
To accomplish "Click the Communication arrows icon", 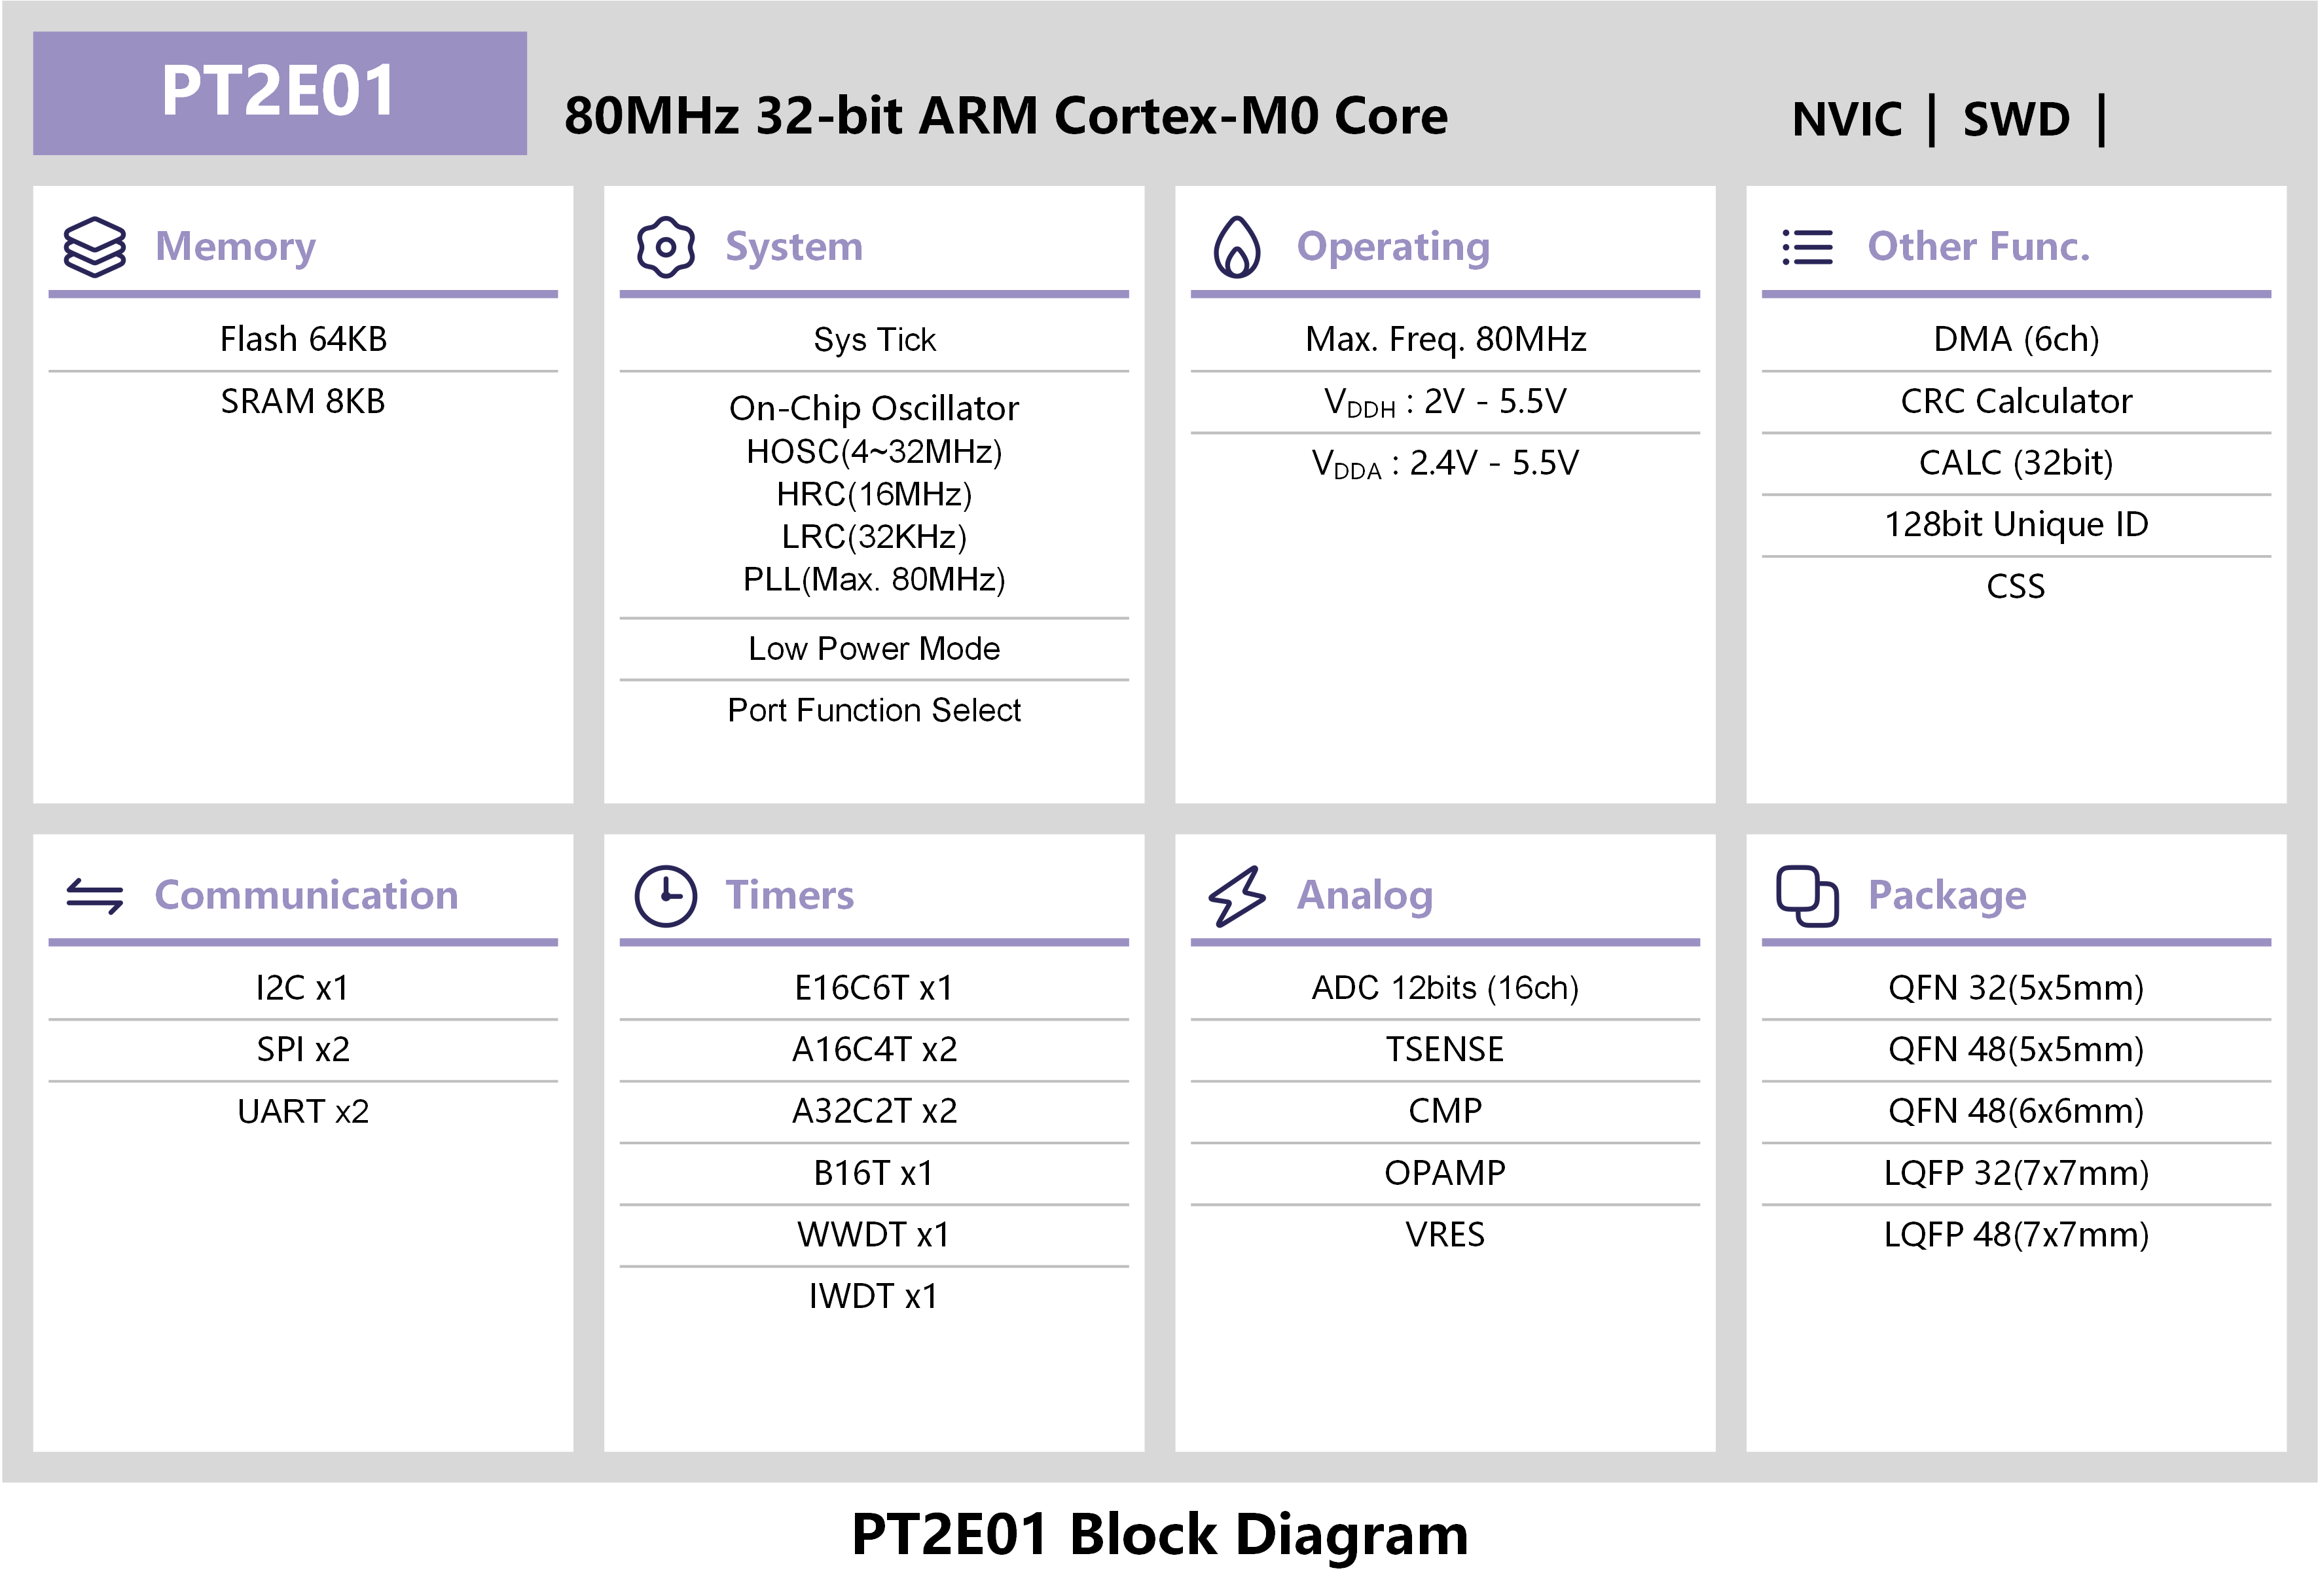I will [x=95, y=895].
